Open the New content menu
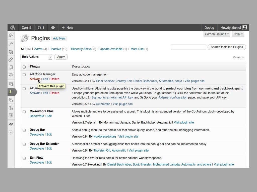257x192 pixels. tap(67, 28)
